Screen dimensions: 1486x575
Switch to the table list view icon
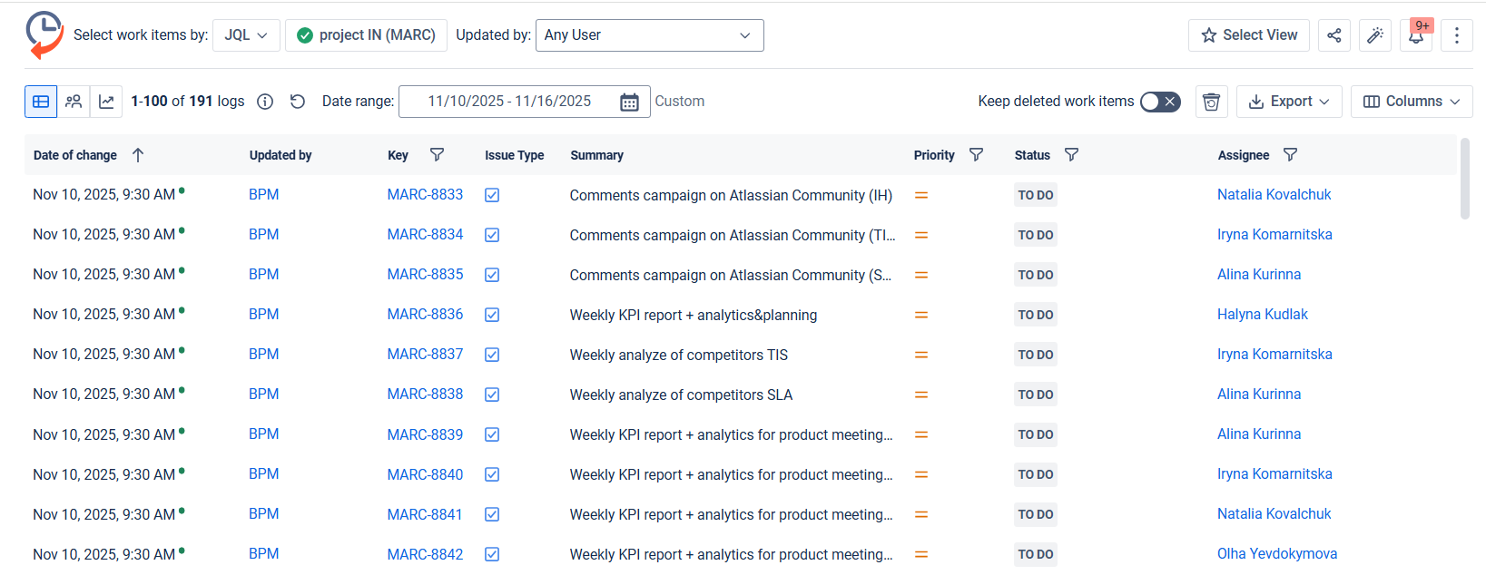point(41,102)
